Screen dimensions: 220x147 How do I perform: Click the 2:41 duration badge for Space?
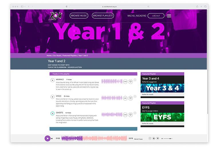[125, 98]
